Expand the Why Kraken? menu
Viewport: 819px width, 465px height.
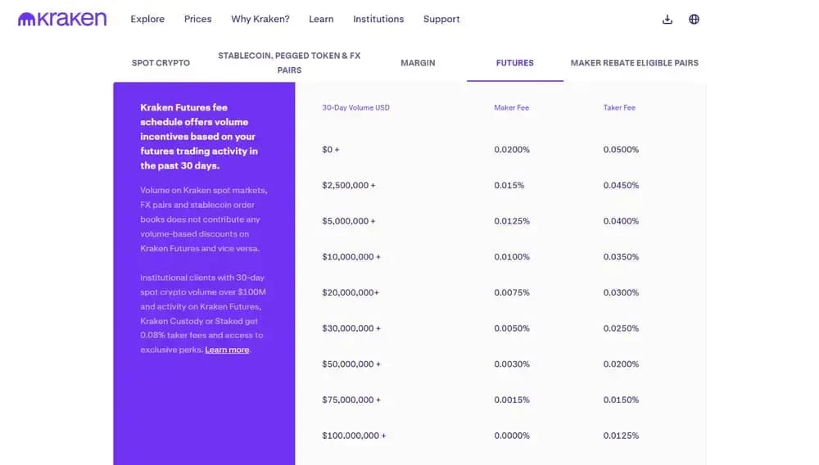260,19
